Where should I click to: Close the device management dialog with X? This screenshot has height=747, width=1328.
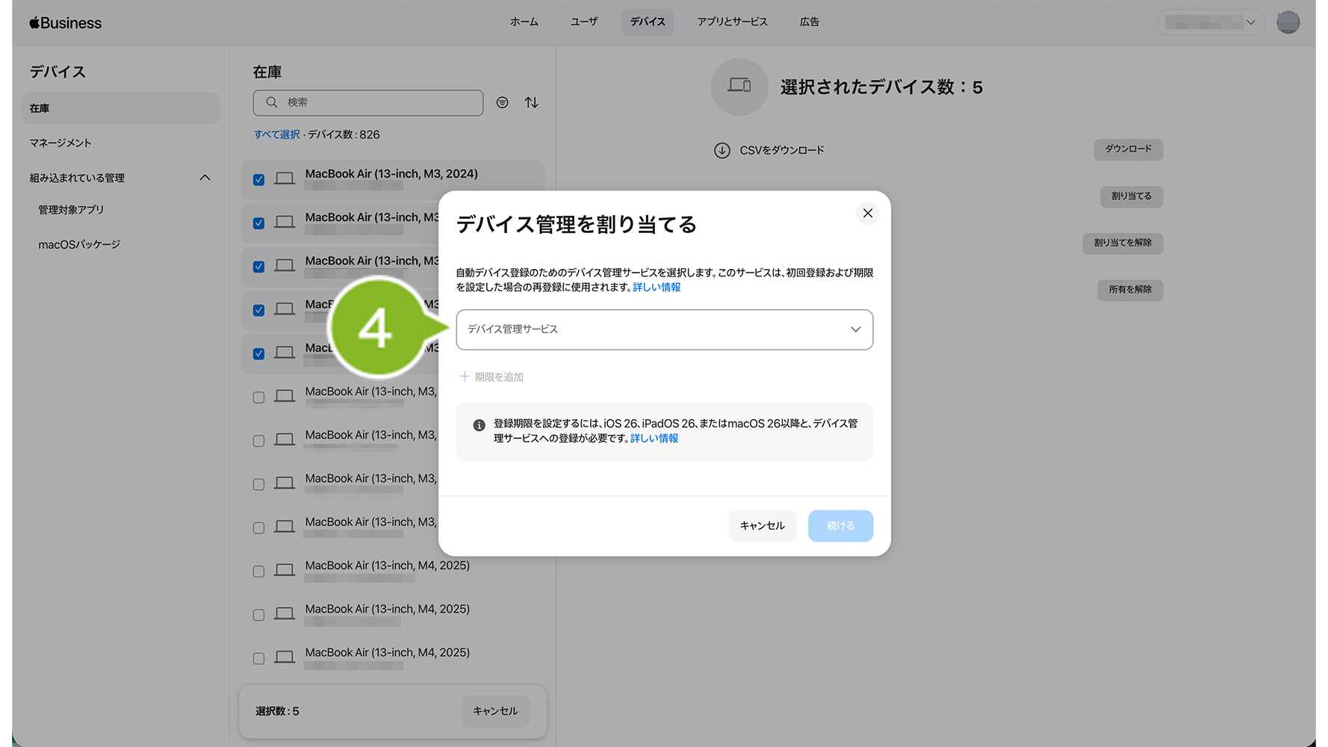(867, 214)
